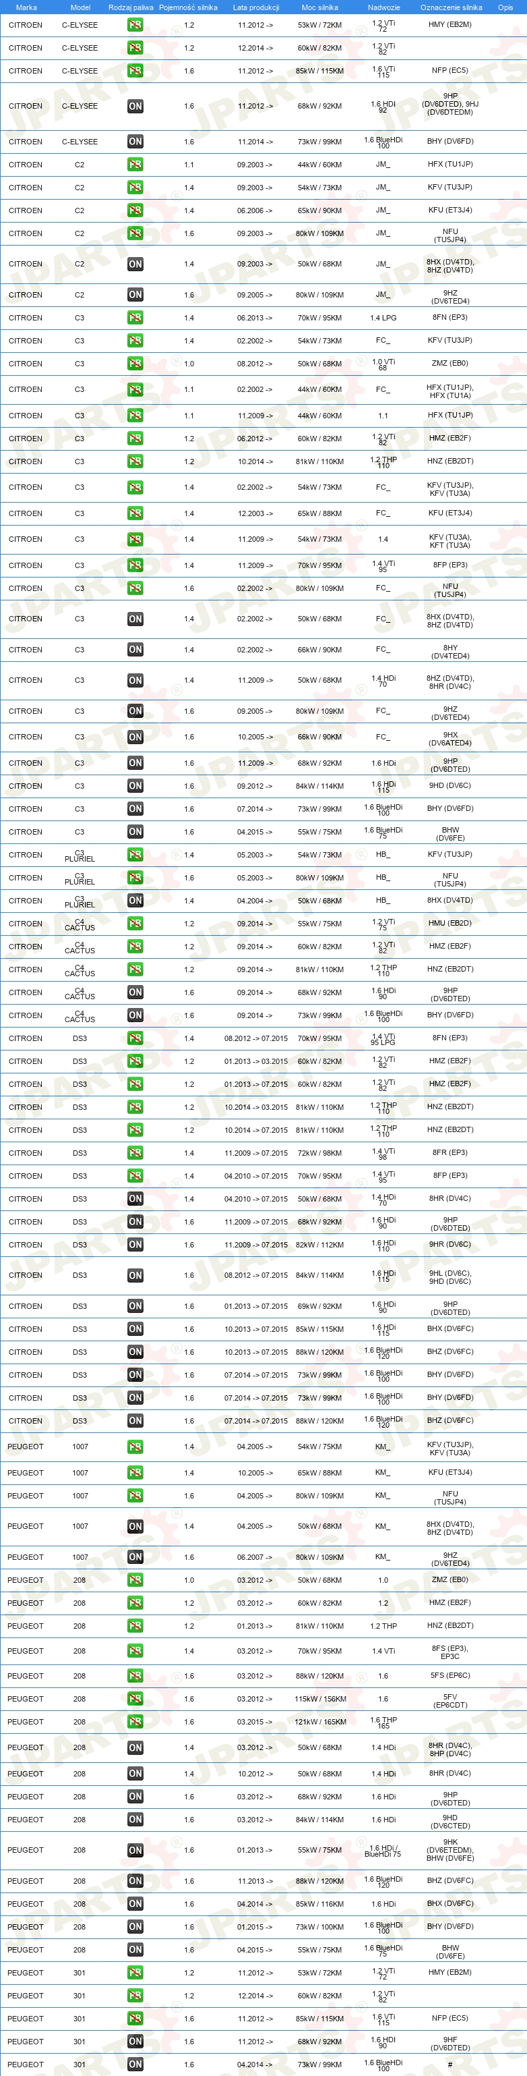Select the 1.6 THP 165 body cell
The width and height of the screenshot is (527, 2076).
click(x=383, y=1722)
